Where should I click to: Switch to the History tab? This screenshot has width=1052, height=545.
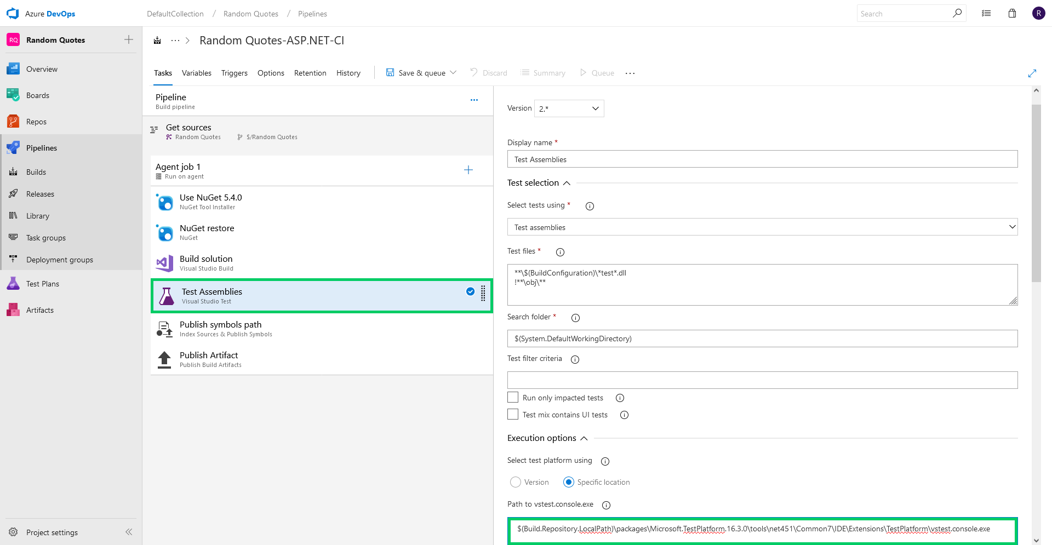tap(348, 73)
